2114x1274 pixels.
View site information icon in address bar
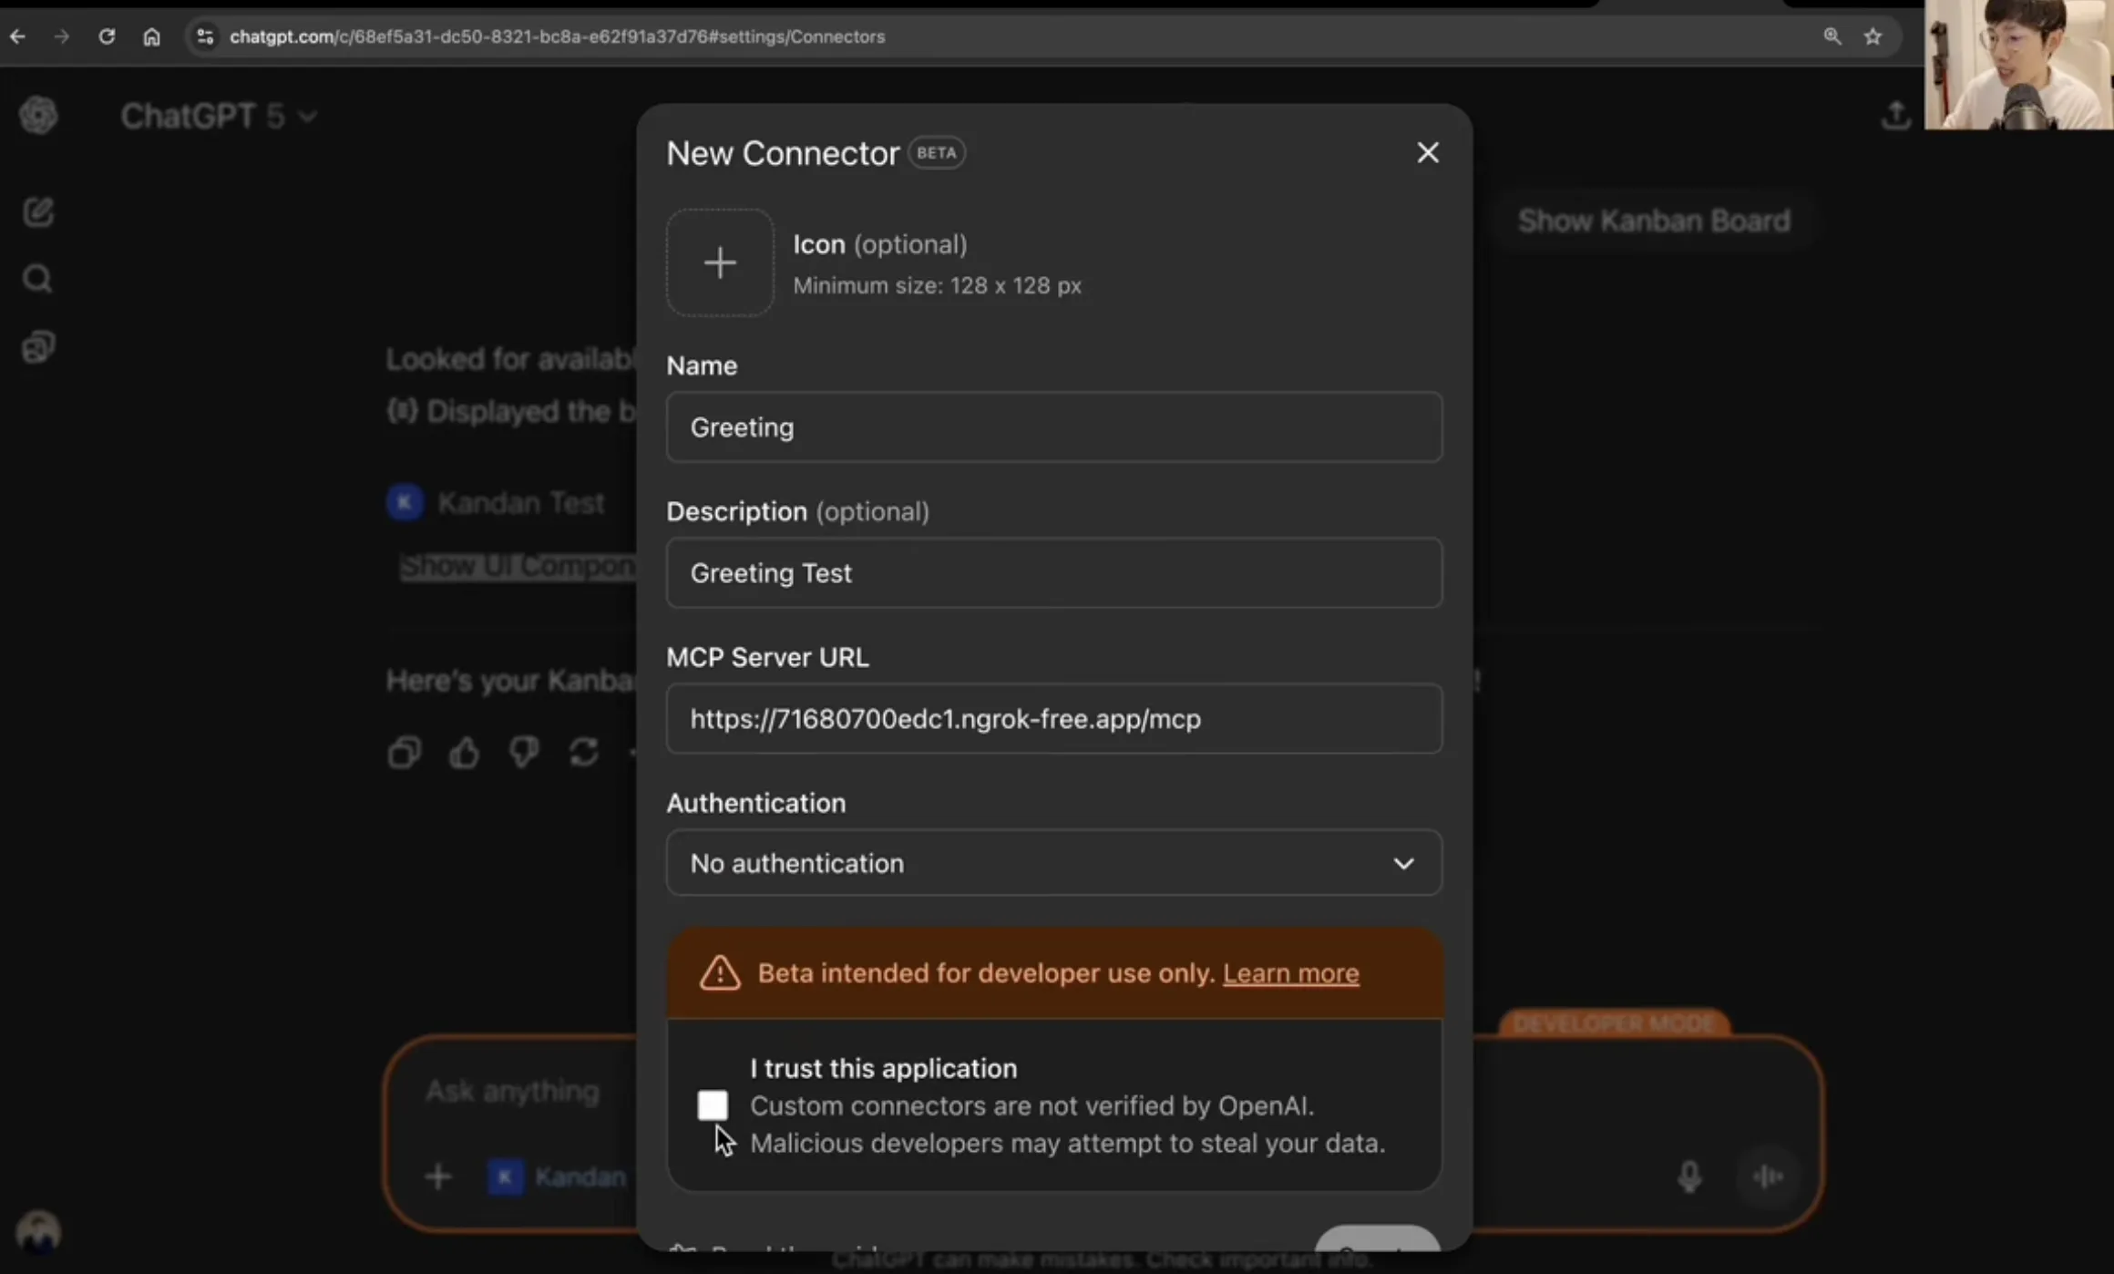(205, 36)
